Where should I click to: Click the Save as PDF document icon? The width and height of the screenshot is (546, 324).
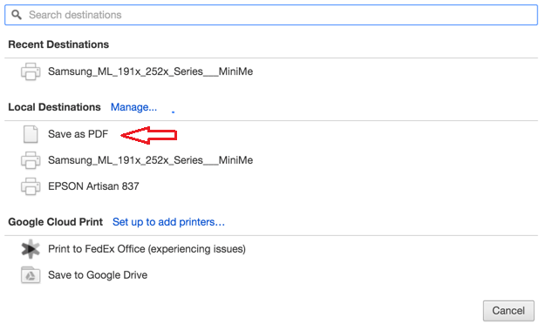point(31,134)
